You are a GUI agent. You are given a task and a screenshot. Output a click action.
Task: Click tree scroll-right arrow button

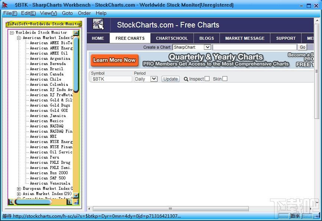(69, 202)
